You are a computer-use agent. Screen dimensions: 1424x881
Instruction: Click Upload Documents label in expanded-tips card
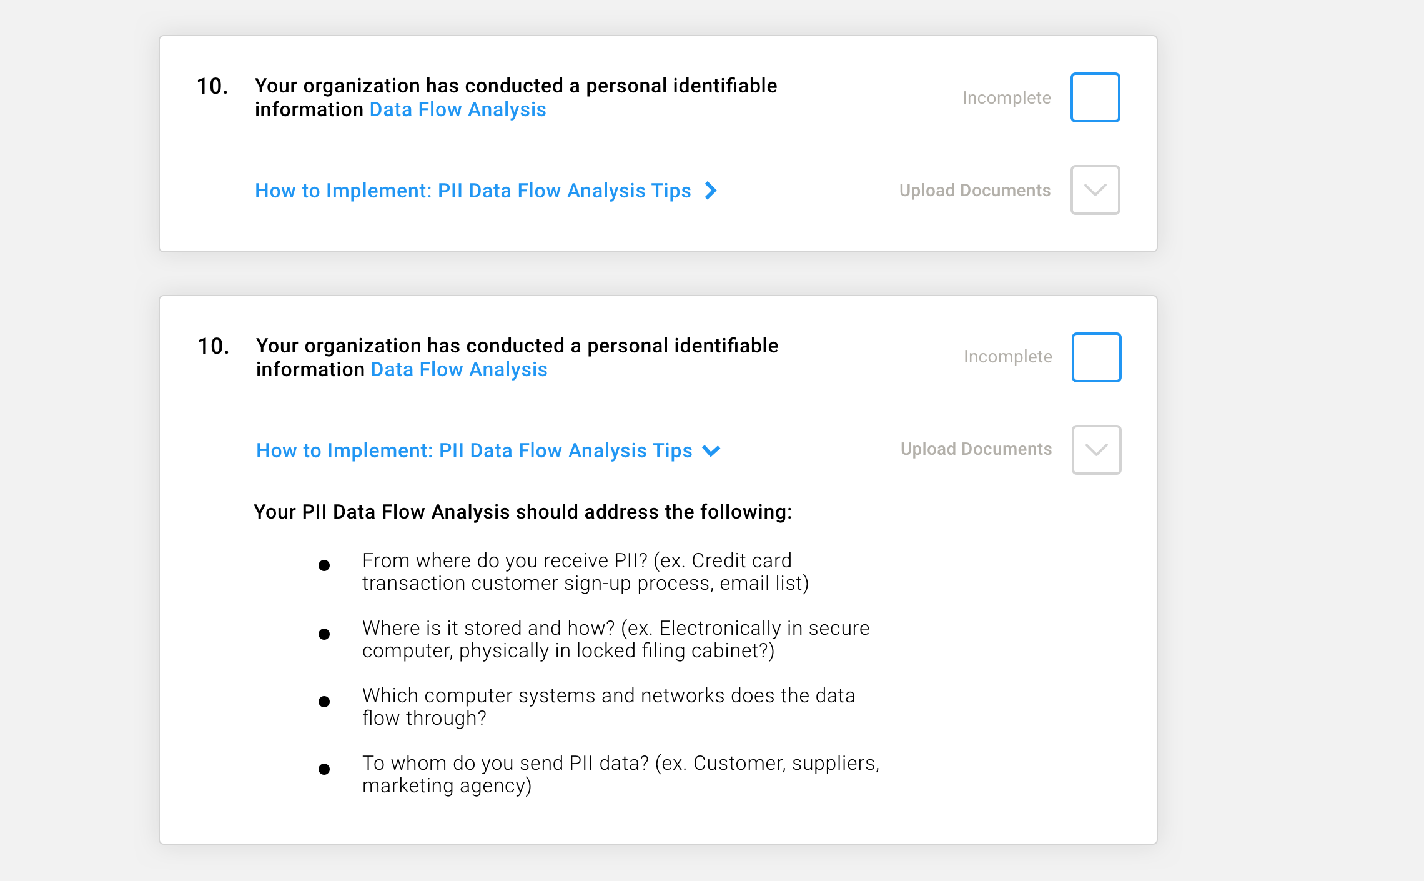(x=976, y=449)
